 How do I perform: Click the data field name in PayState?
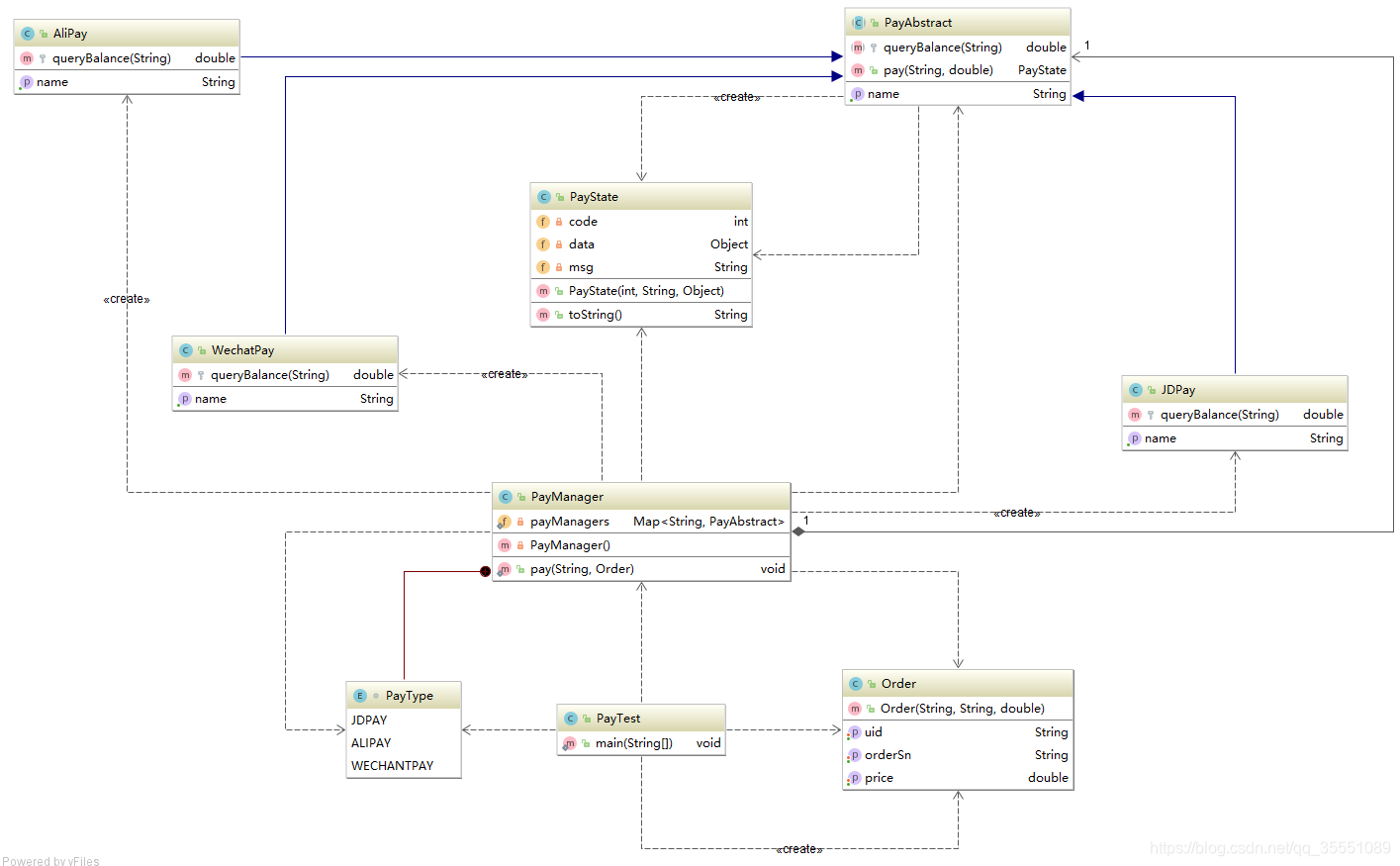[x=582, y=244]
